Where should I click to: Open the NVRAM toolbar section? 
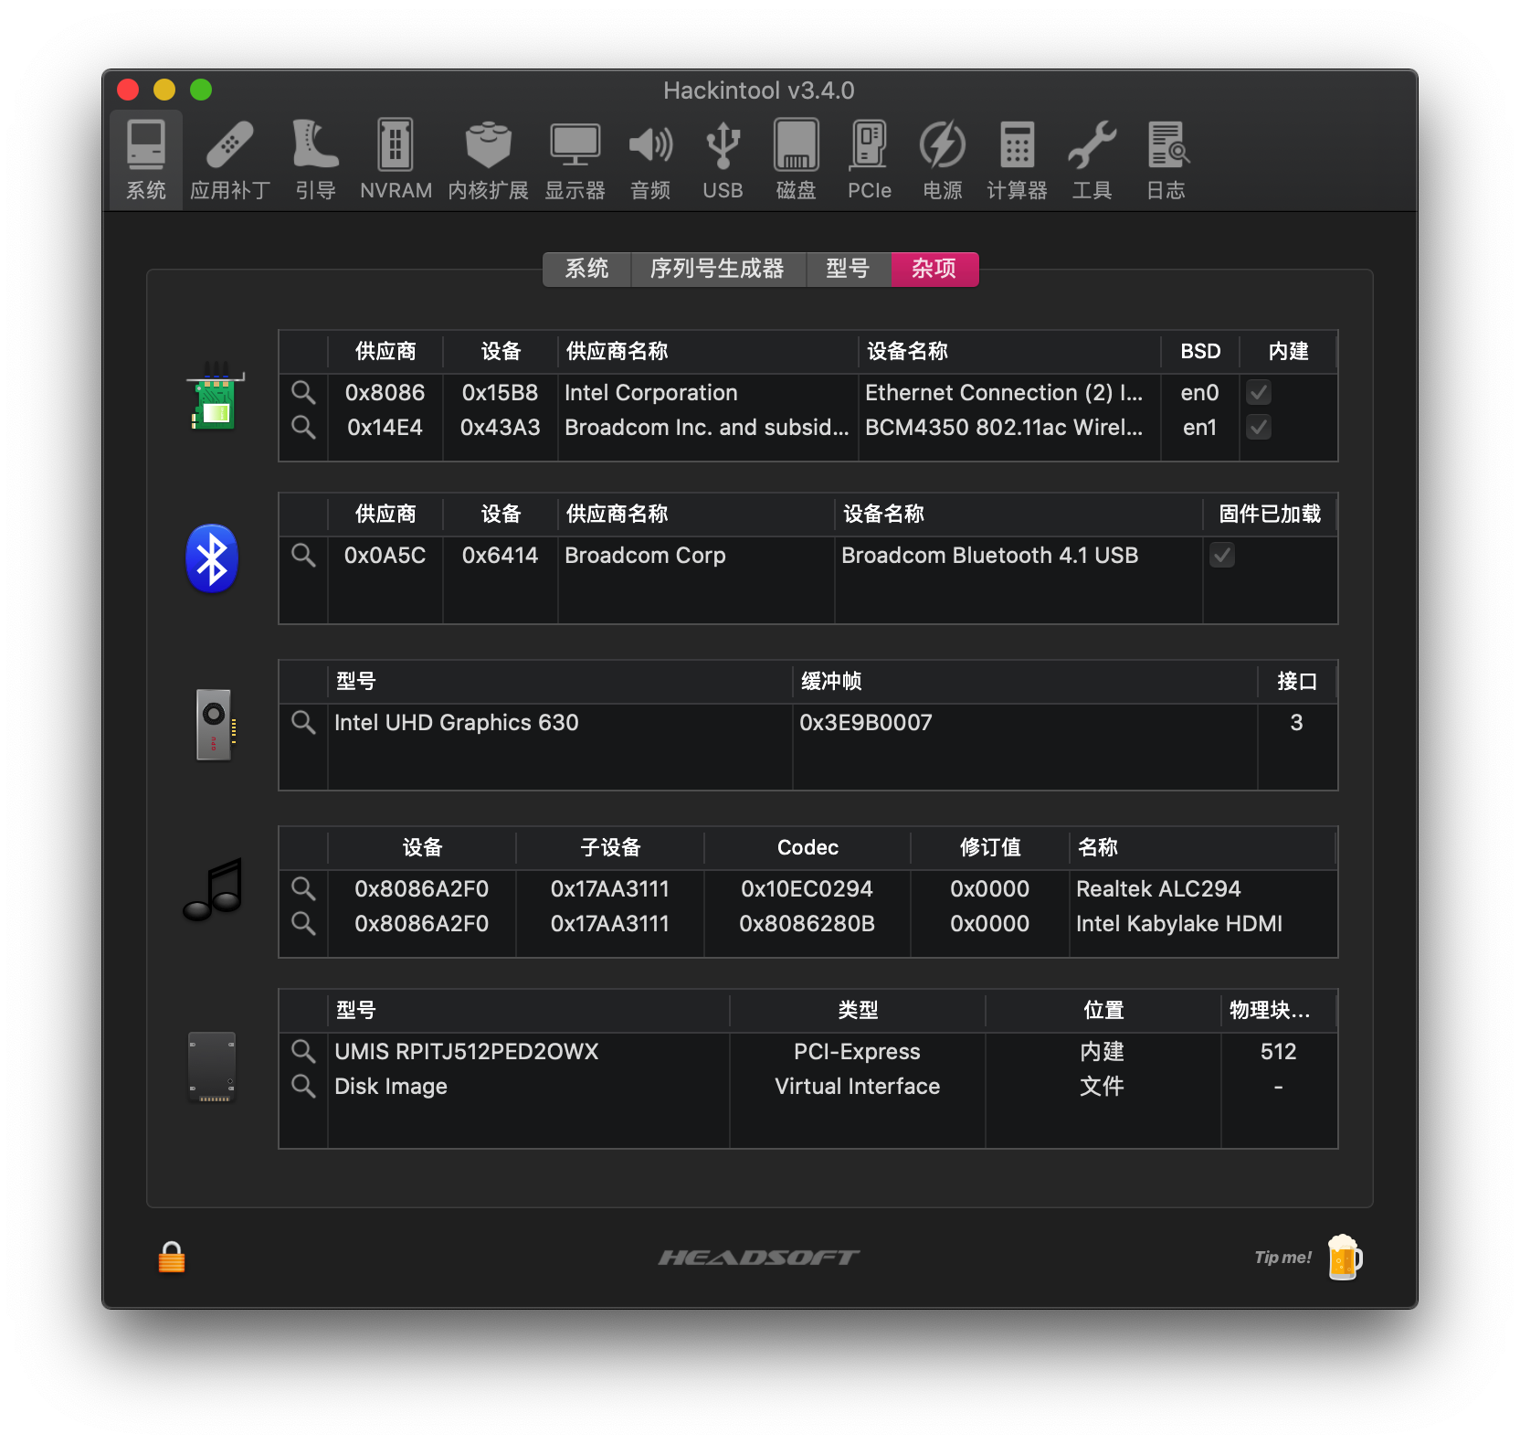pos(396,160)
